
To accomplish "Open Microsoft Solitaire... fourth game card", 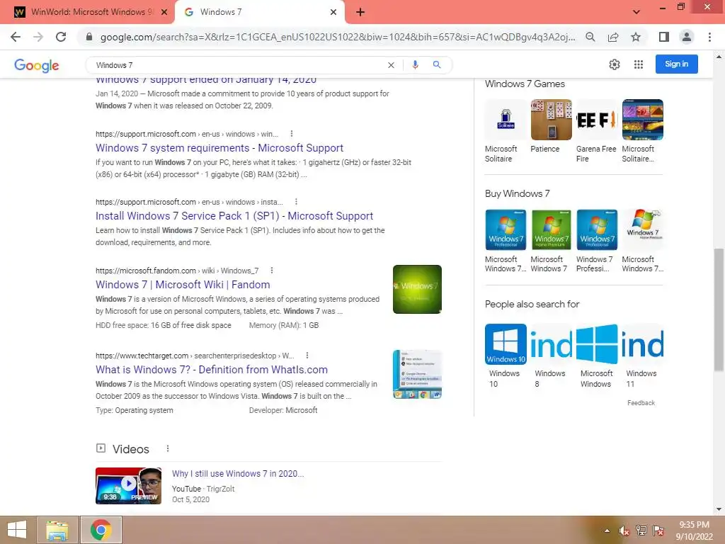I will (x=642, y=131).
